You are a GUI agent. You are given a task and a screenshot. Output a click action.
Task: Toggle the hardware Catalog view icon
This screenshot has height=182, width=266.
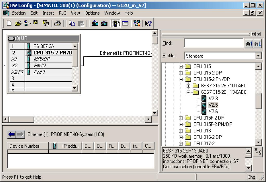[x=116, y=23]
